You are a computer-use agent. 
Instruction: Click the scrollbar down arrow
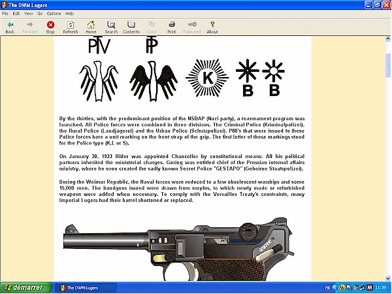click(387, 278)
